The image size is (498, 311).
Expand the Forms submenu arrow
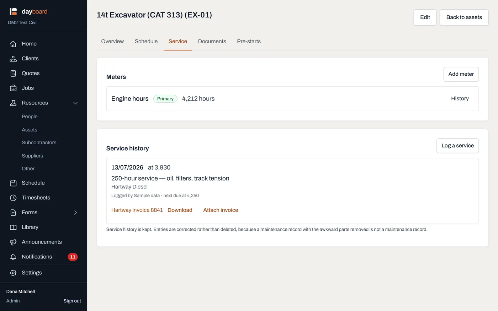(75, 213)
